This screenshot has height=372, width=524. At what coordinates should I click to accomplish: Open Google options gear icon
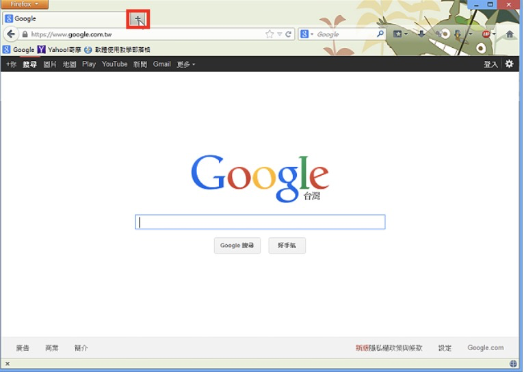pyautogui.click(x=509, y=64)
